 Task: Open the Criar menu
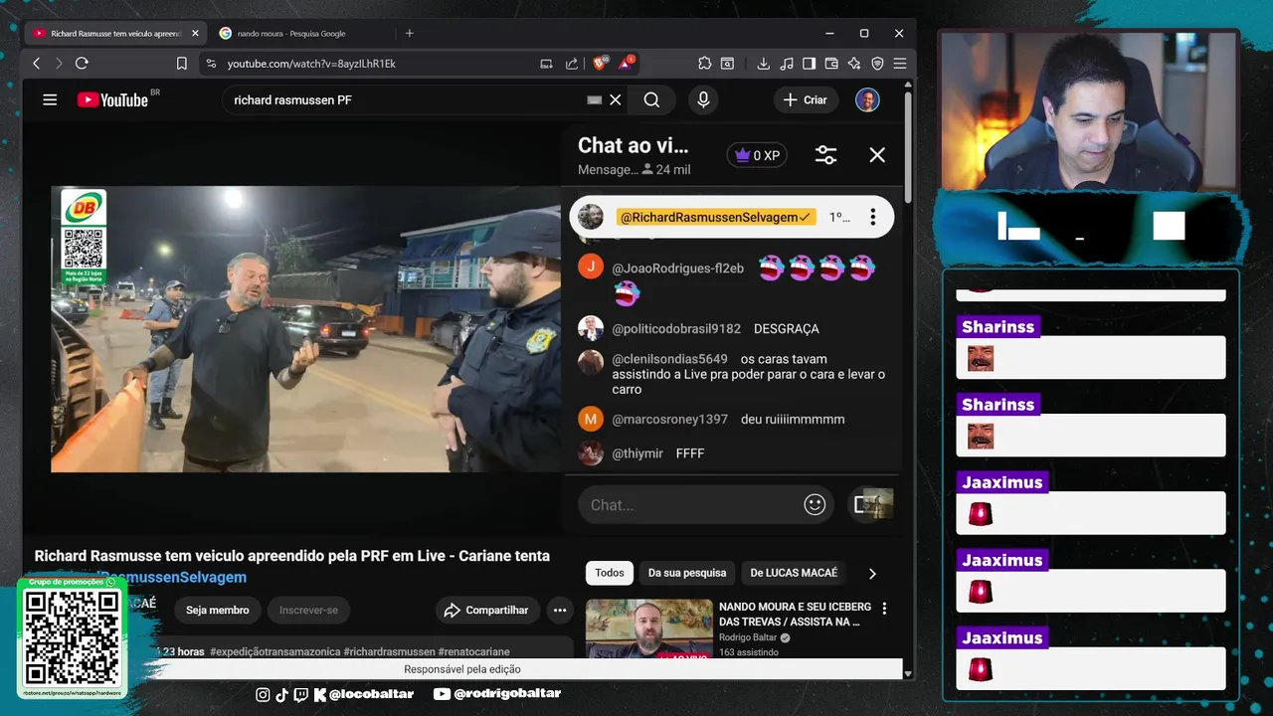point(806,99)
